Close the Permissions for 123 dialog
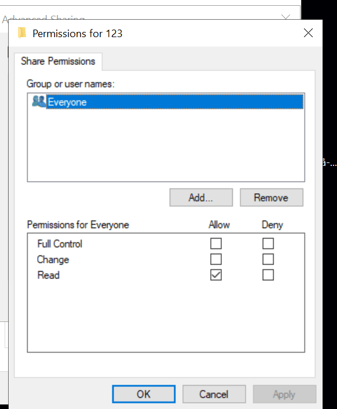 pyautogui.click(x=308, y=33)
